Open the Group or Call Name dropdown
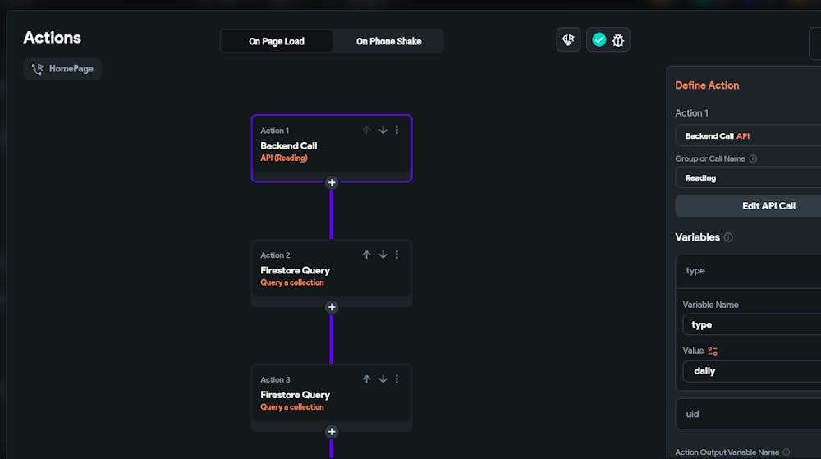 pos(747,177)
